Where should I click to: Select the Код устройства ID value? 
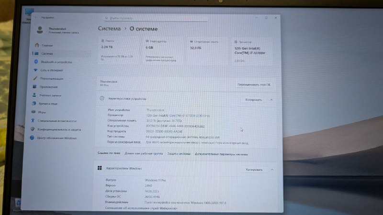coord(175,126)
